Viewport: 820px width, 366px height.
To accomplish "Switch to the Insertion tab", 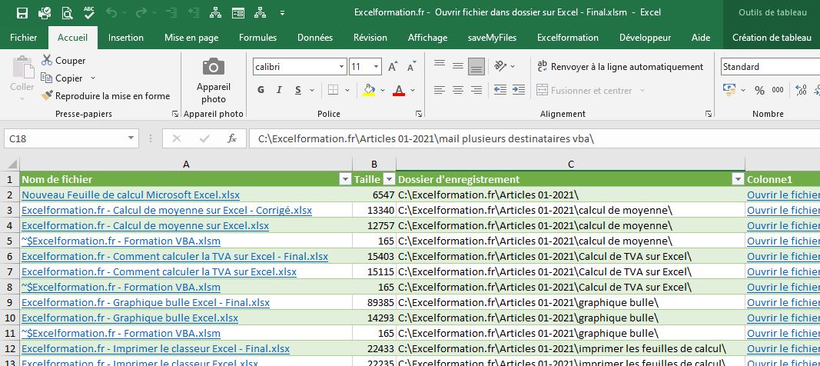I will point(125,38).
